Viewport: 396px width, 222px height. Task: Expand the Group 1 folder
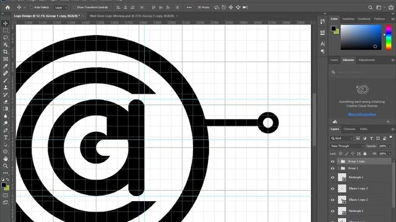[x=338, y=168]
